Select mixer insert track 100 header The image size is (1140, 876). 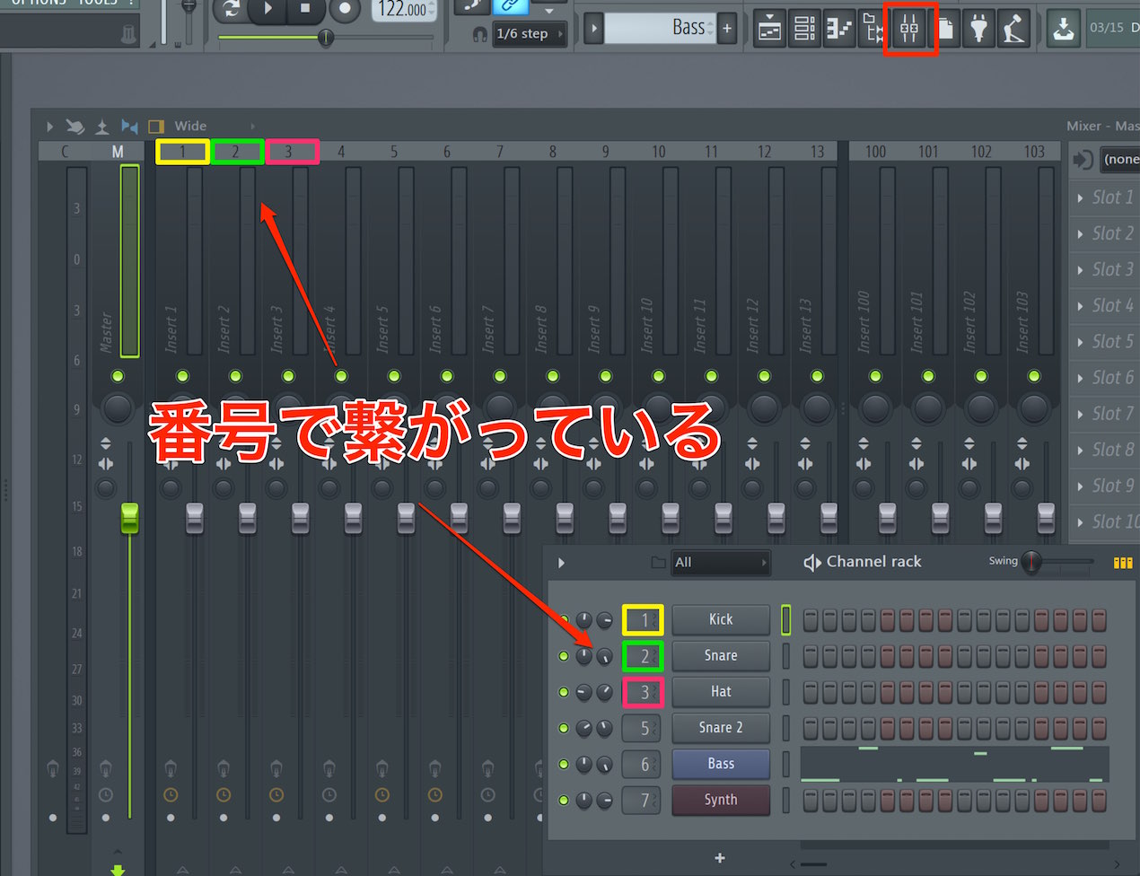coord(875,152)
